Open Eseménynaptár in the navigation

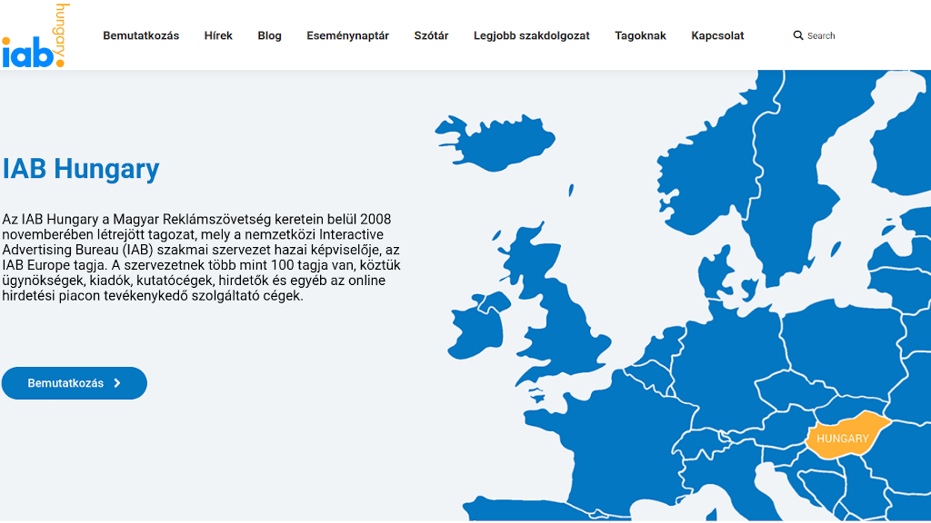coord(347,35)
